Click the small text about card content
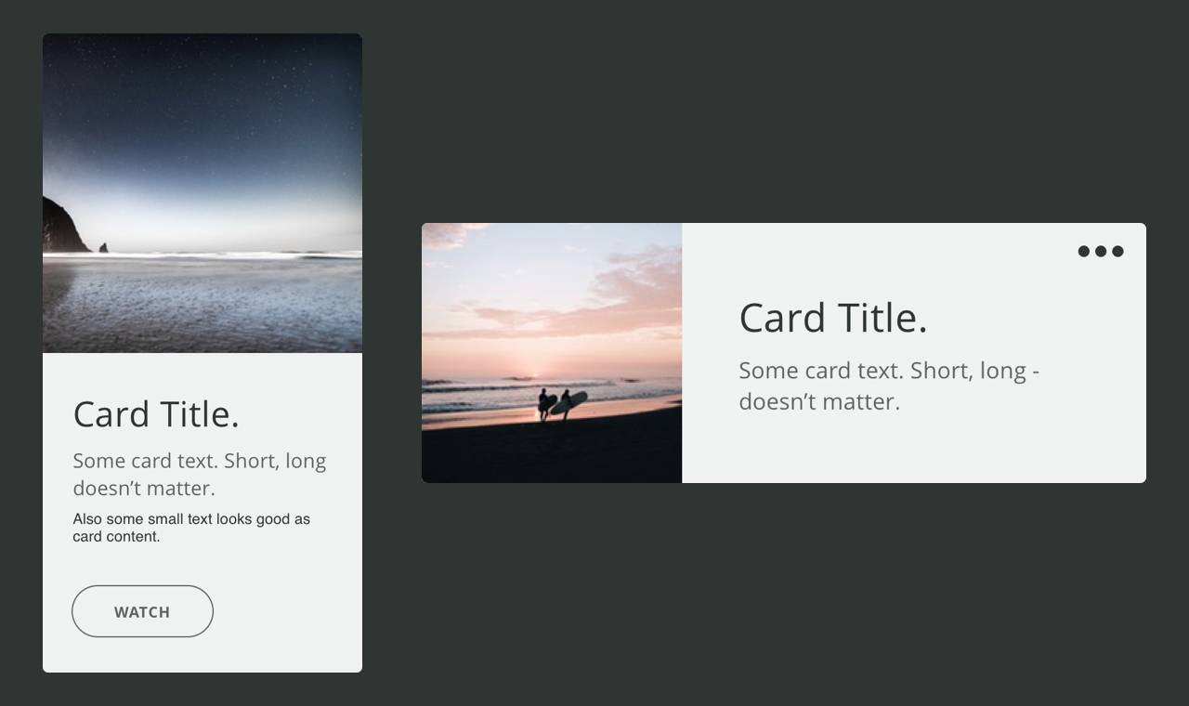Viewport: 1189px width, 706px height. 191,528
